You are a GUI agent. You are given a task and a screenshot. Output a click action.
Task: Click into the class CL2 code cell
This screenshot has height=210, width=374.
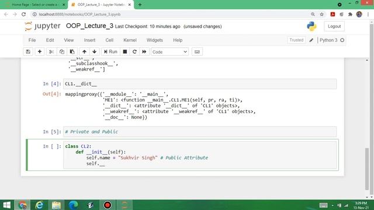tap(200, 155)
